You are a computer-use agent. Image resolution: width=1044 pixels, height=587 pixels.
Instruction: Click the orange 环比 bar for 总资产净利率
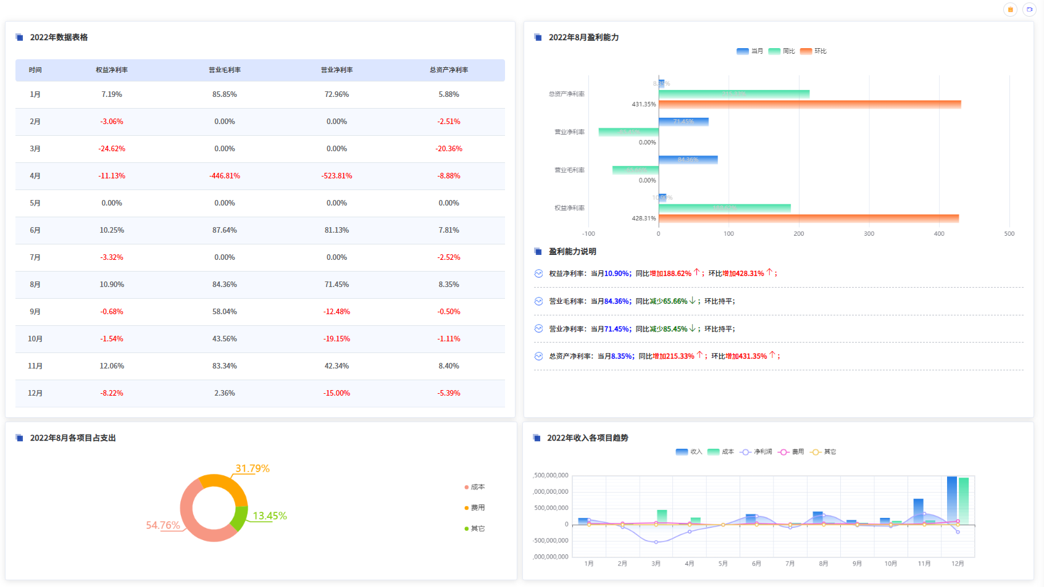809,104
